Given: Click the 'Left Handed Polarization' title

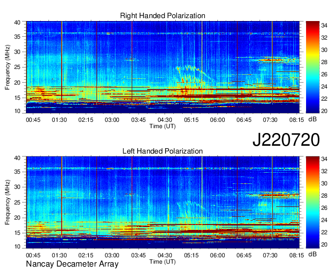Looking at the screenshot, I should pyautogui.click(x=163, y=151).
